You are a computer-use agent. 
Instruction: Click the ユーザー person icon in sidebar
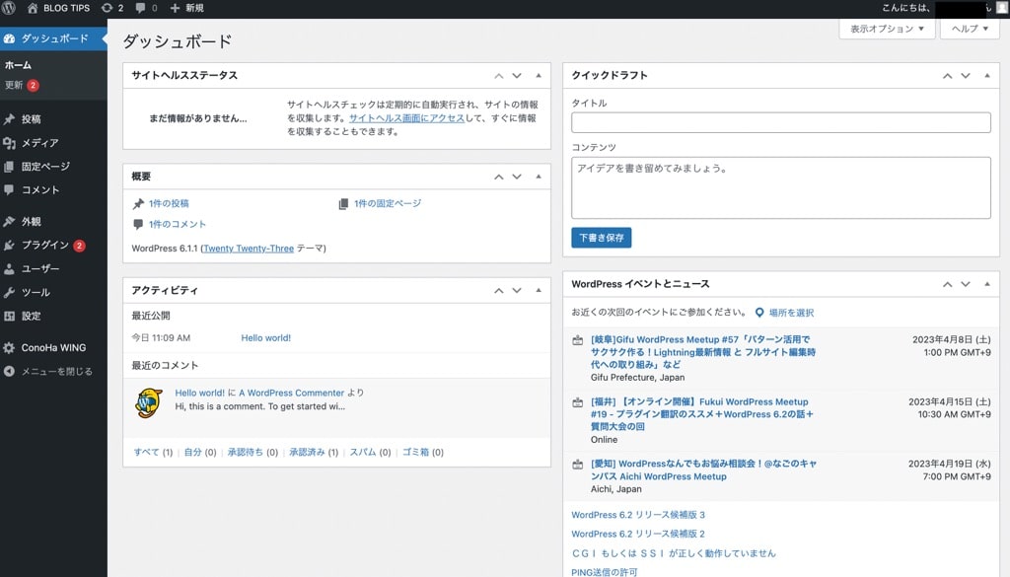point(9,268)
